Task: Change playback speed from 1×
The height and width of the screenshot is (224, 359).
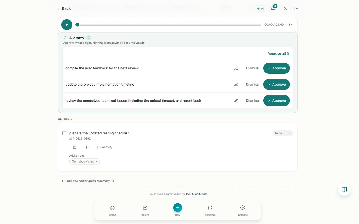Action: (290, 25)
